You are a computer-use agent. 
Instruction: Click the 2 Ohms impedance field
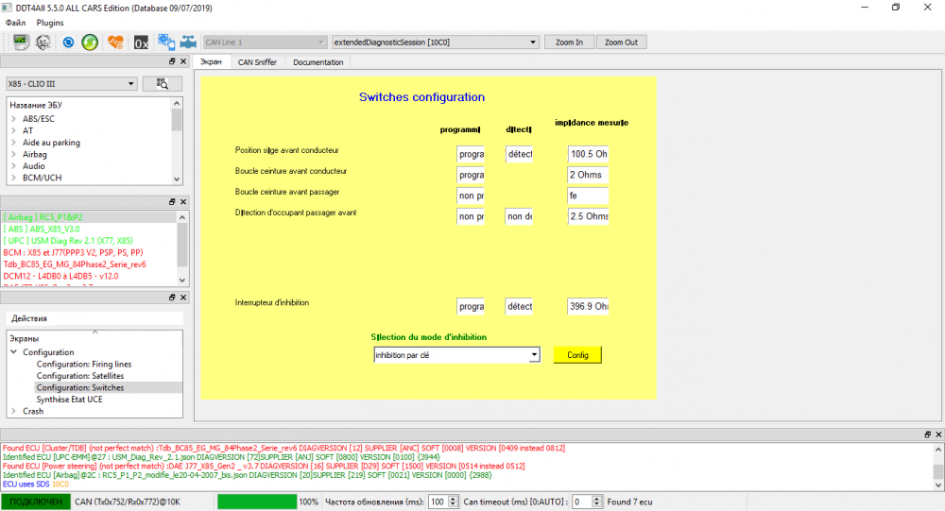click(x=588, y=175)
